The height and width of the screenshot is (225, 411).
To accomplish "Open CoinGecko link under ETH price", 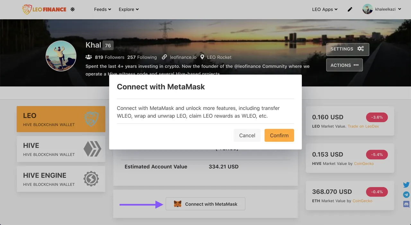I will pos(363,201).
